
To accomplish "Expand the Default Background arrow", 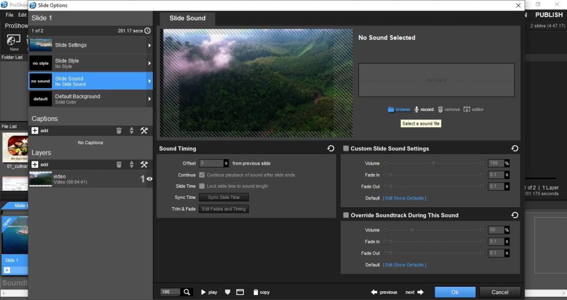I will [x=150, y=99].
